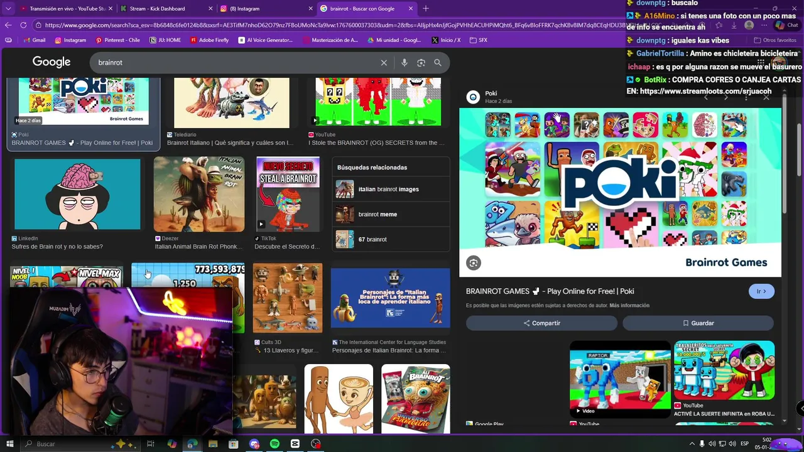This screenshot has width=804, height=452.
Task: Close the Instagram browser tab
Action: [310, 9]
